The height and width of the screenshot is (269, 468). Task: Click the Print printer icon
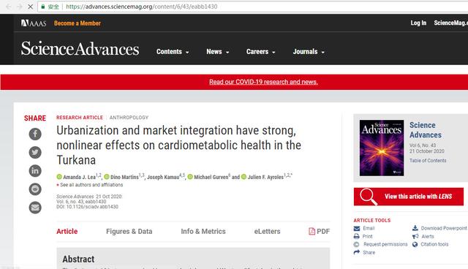[357, 237]
